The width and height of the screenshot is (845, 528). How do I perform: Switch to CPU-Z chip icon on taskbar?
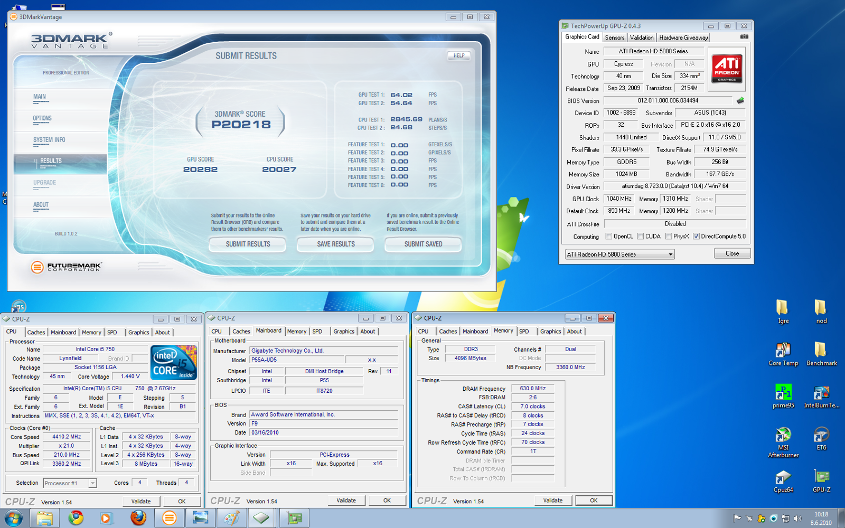pyautogui.click(x=262, y=518)
